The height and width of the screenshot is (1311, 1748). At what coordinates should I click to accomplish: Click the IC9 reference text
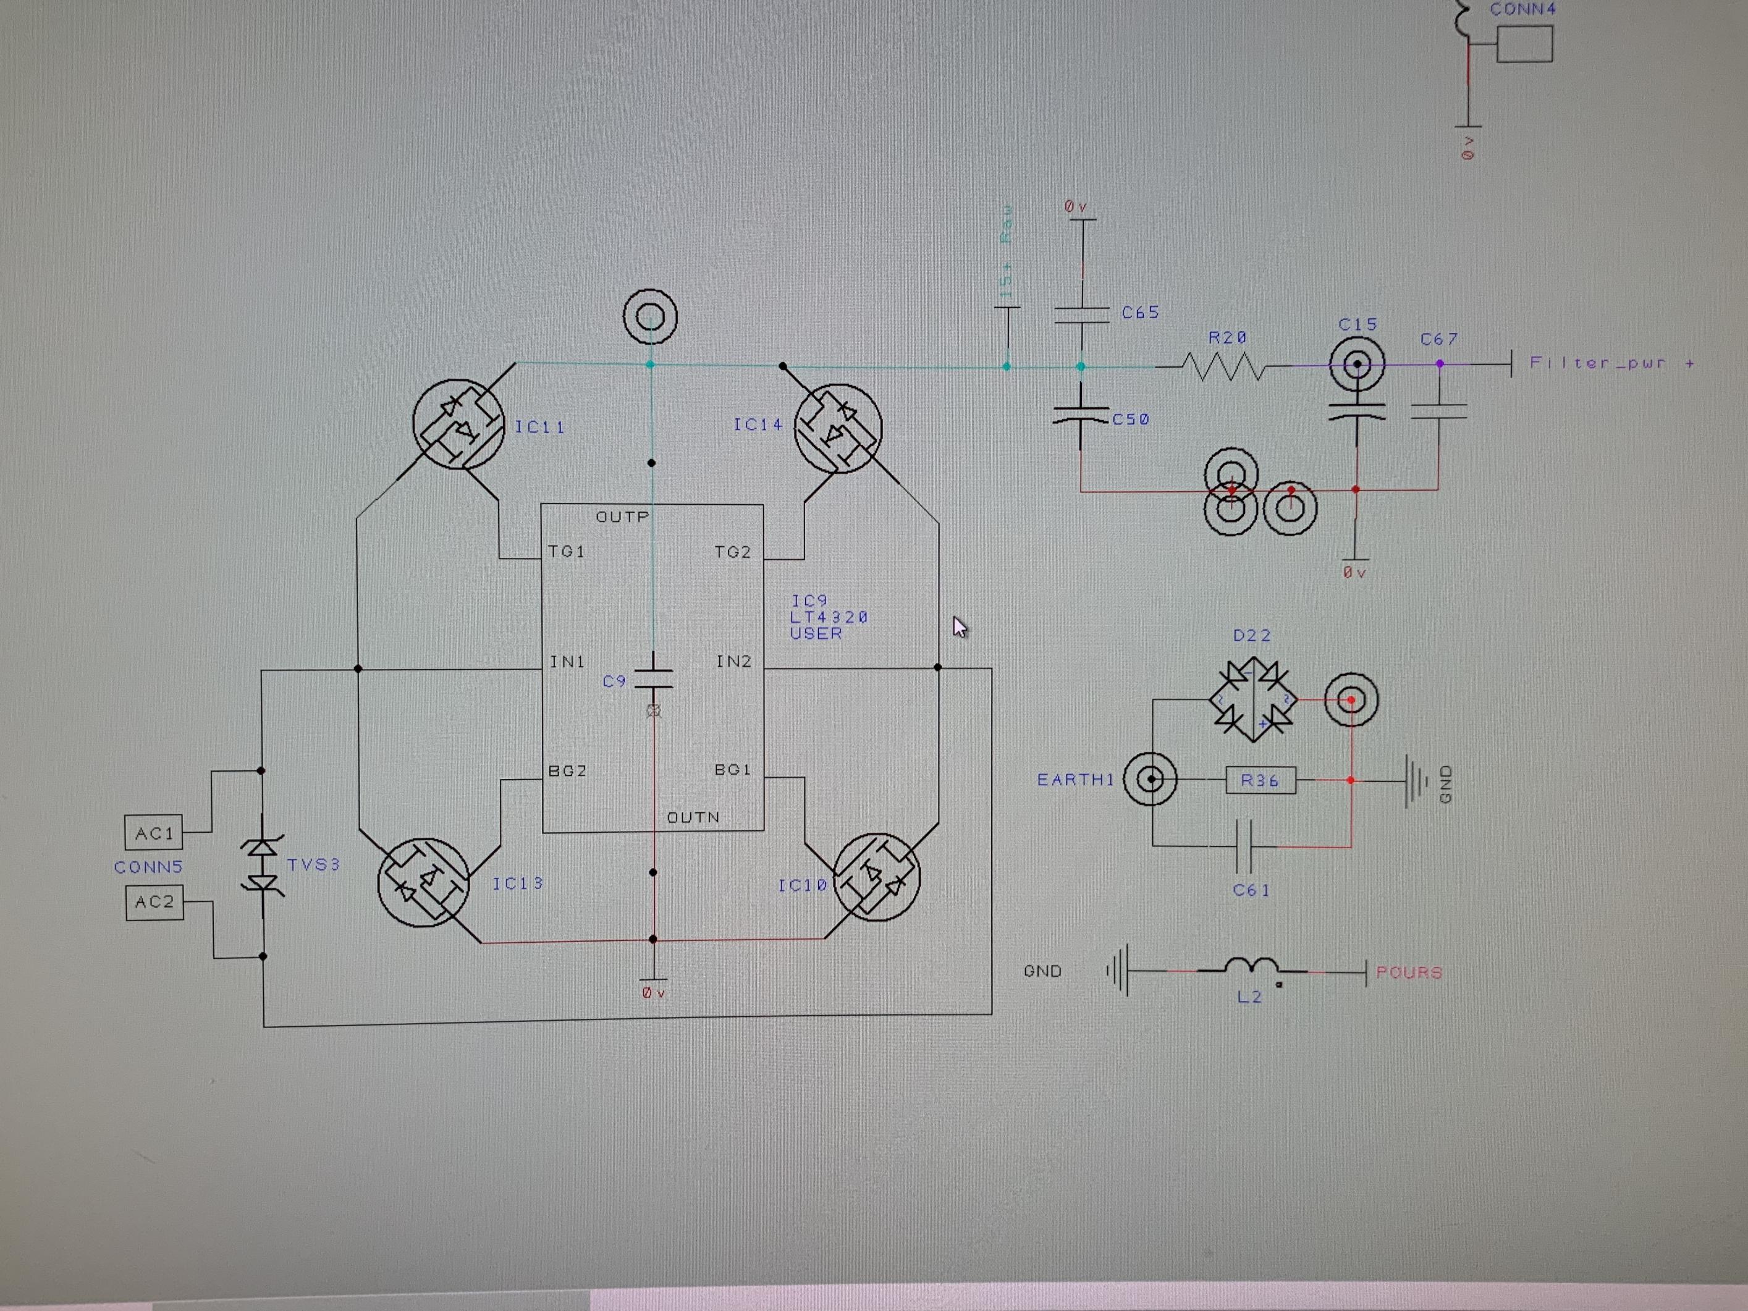[809, 601]
